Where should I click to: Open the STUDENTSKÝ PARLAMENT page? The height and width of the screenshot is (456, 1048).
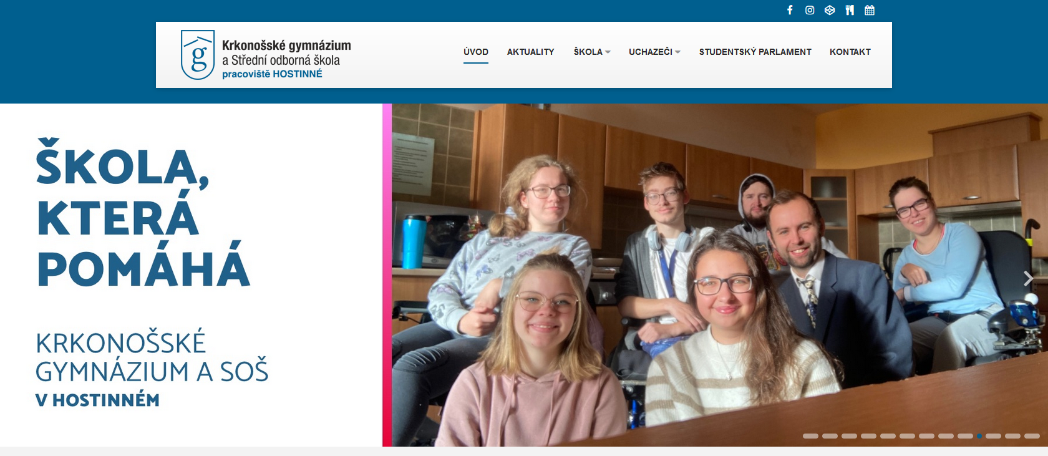point(755,52)
